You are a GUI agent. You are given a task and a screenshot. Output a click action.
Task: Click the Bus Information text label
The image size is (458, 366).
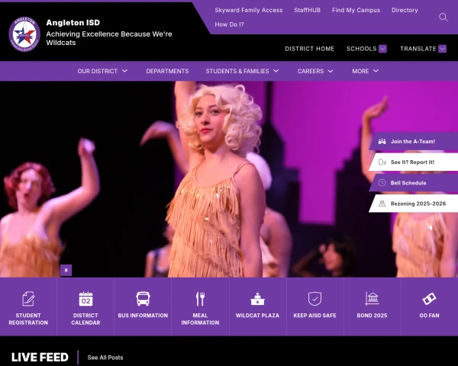point(143,316)
